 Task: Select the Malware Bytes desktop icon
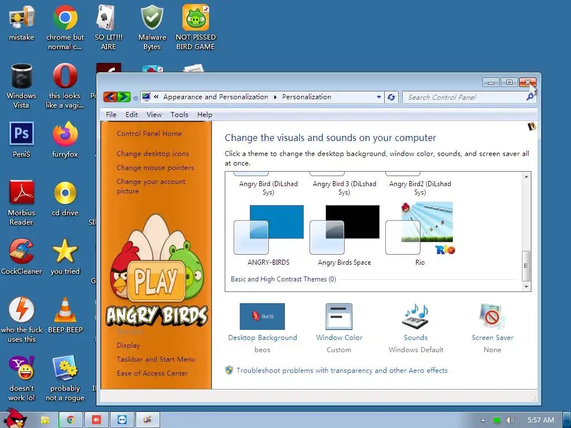[152, 27]
